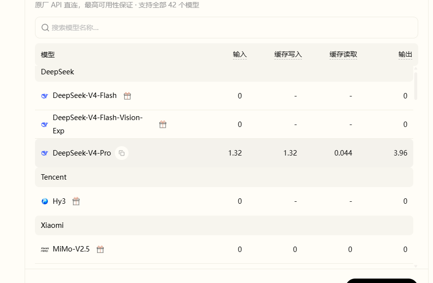The width and height of the screenshot is (433, 283).
Task: Focus the model name search field
Action: (227, 28)
